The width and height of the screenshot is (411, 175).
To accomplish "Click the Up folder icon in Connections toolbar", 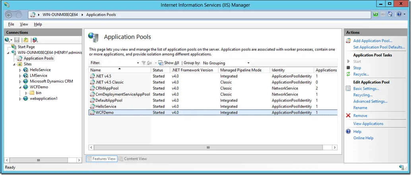I will 26,40.
